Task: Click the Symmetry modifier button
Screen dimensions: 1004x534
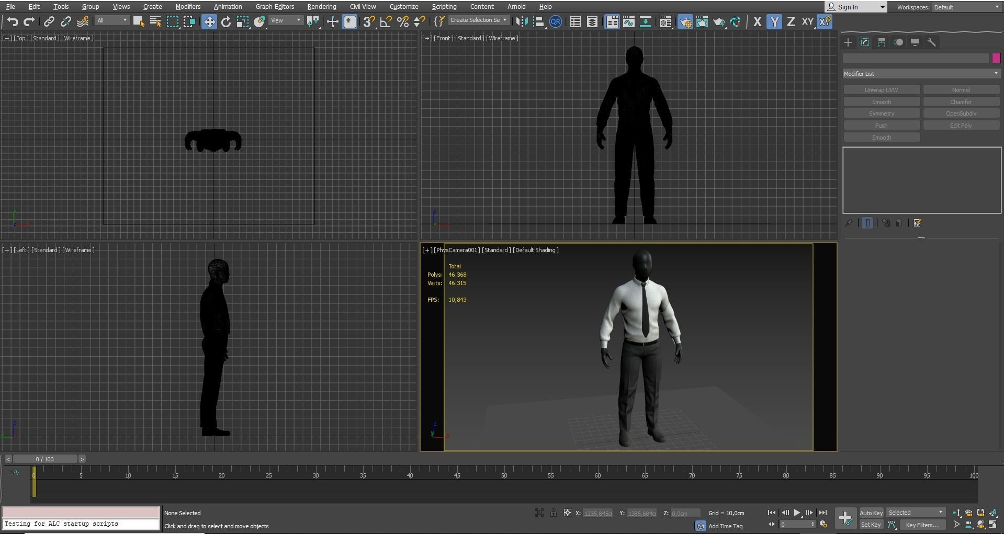Action: (882, 113)
